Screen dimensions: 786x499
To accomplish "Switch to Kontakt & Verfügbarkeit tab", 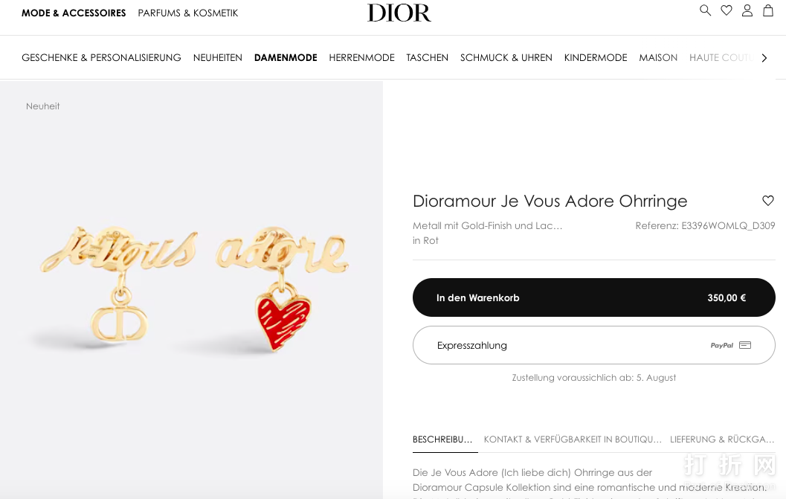I will click(573, 440).
